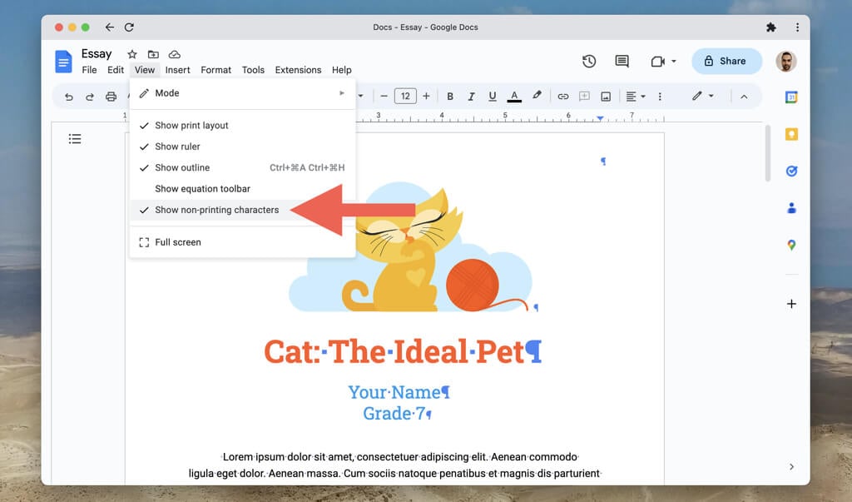Screen dimensions: 852x502
Task: Show document outline icon
Action: [75, 139]
